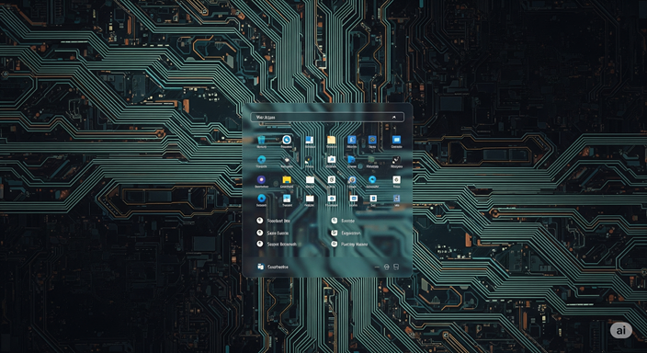Viewport: 647px width, 353px height.
Task: Open the dark teal and yellow app icon
Action: coord(309,160)
